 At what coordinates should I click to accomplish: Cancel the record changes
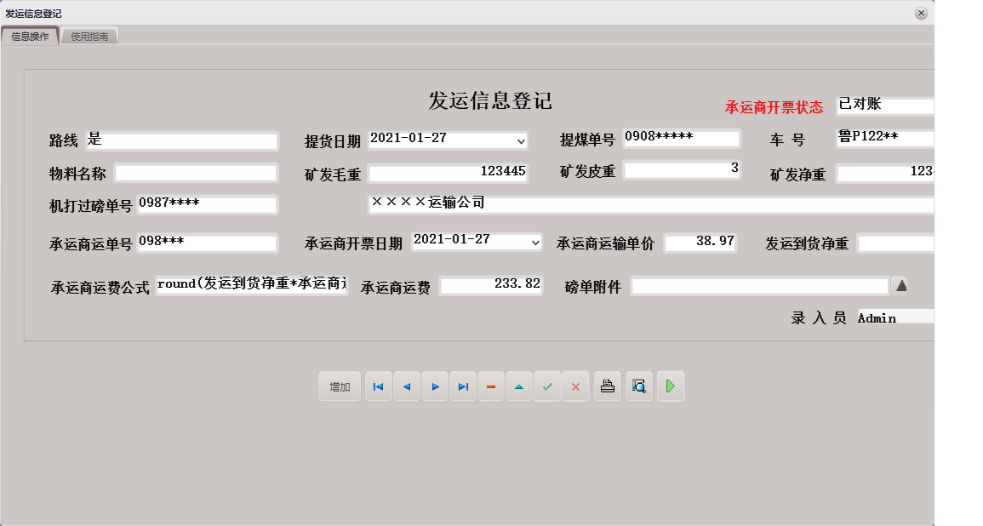[575, 386]
